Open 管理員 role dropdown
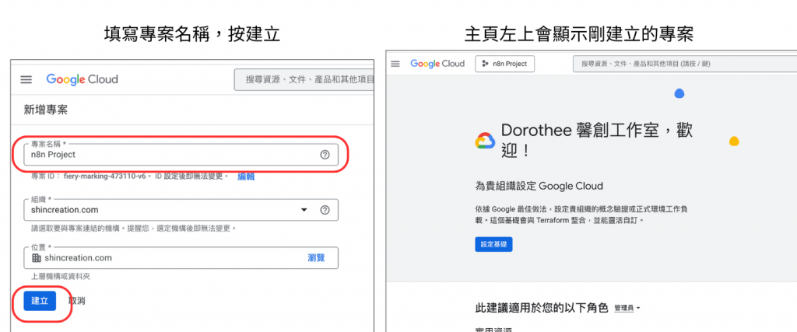797x332 pixels. pyautogui.click(x=627, y=308)
